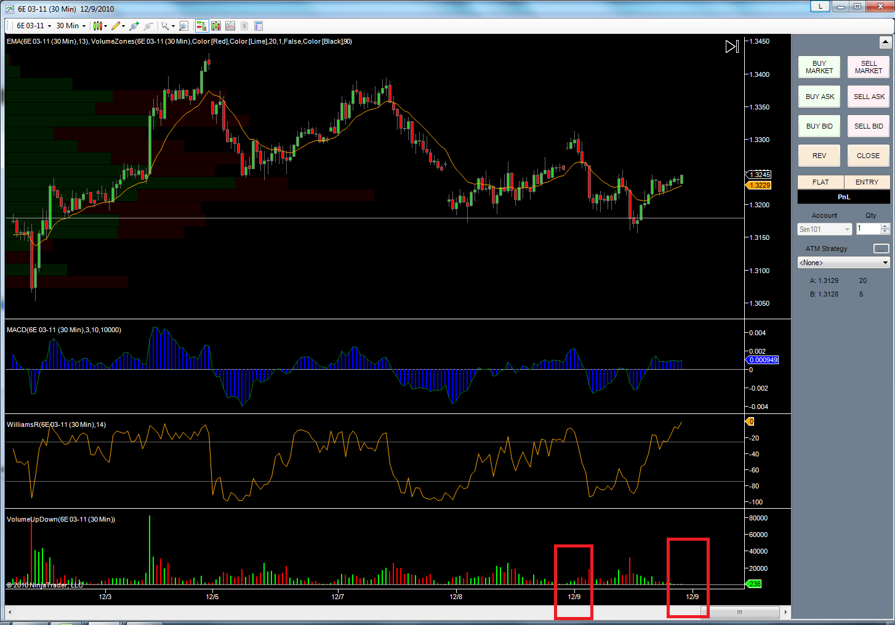This screenshot has width=895, height=625.
Task: Click the BUY BID button
Action: coord(819,126)
